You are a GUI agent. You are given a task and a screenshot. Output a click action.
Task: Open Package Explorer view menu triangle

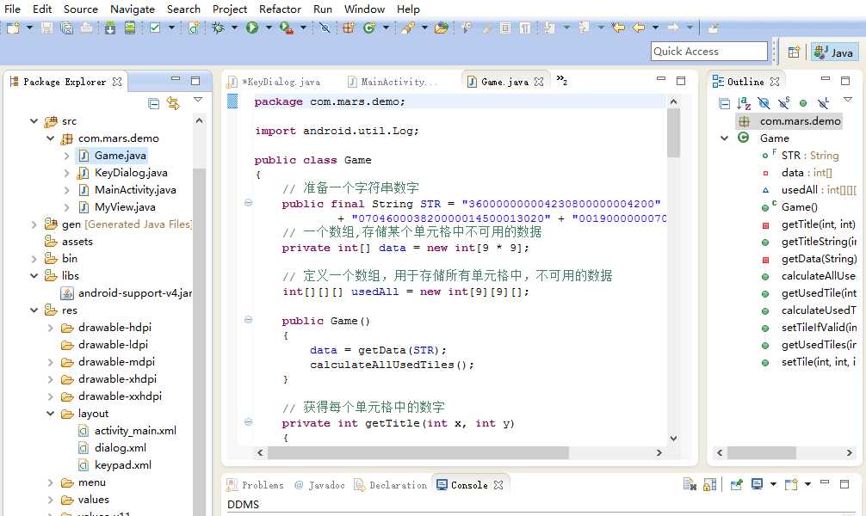point(198,100)
